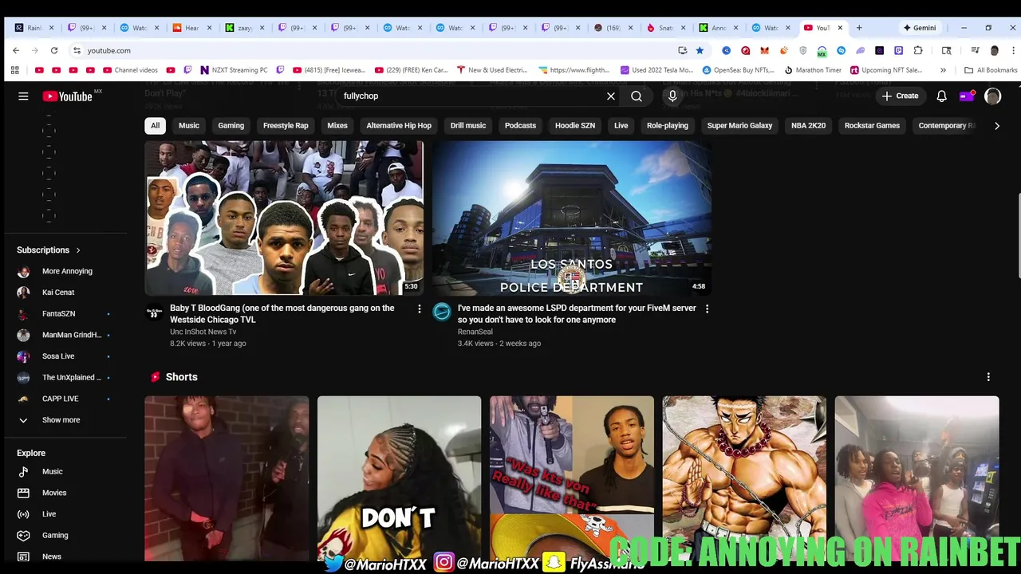This screenshot has height=574, width=1021.
Task: Switch to the Rainbet browser tab
Action: coord(34,28)
